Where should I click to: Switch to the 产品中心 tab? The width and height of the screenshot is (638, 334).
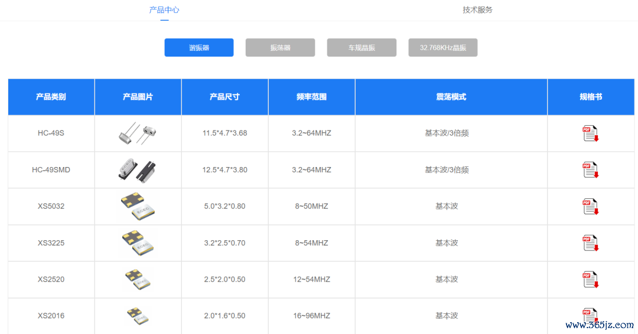point(164,10)
